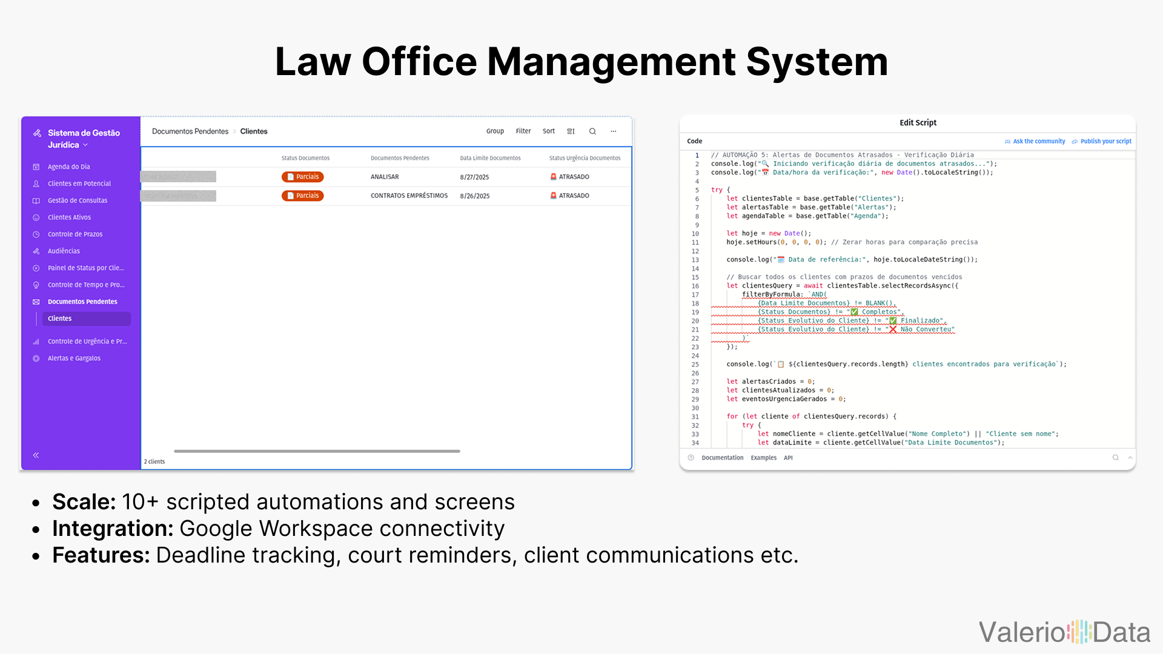
Task: Click the 8/26/2025 date cell
Action: click(474, 196)
